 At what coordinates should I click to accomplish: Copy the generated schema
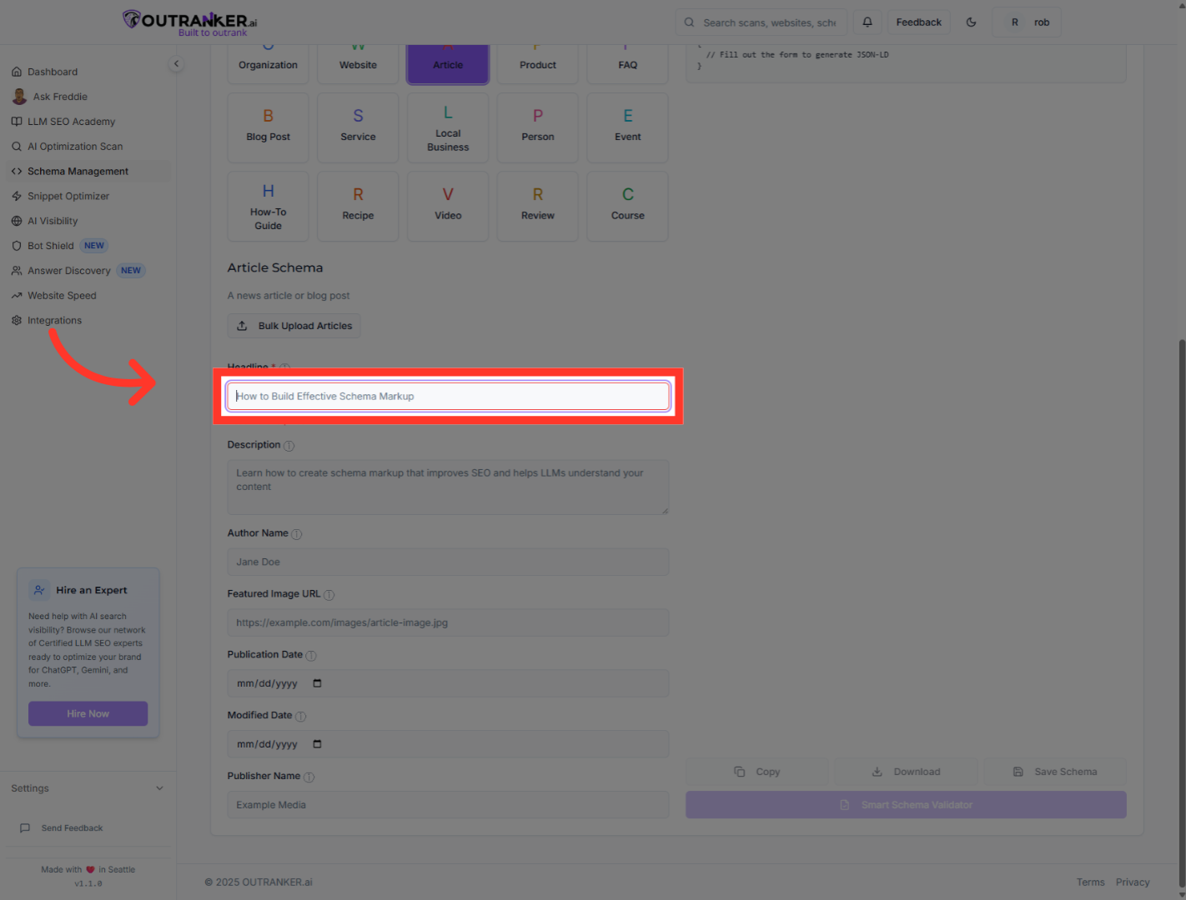pos(757,772)
